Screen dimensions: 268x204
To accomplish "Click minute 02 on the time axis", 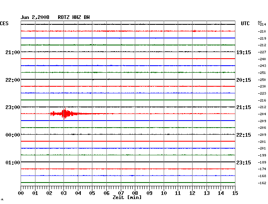I will [x=49, y=193].
